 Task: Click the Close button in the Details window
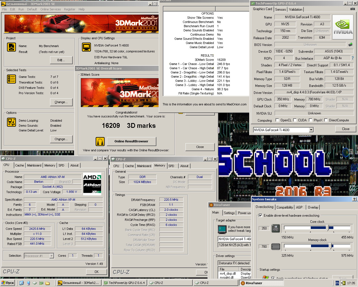pyautogui.click(x=200, y=147)
